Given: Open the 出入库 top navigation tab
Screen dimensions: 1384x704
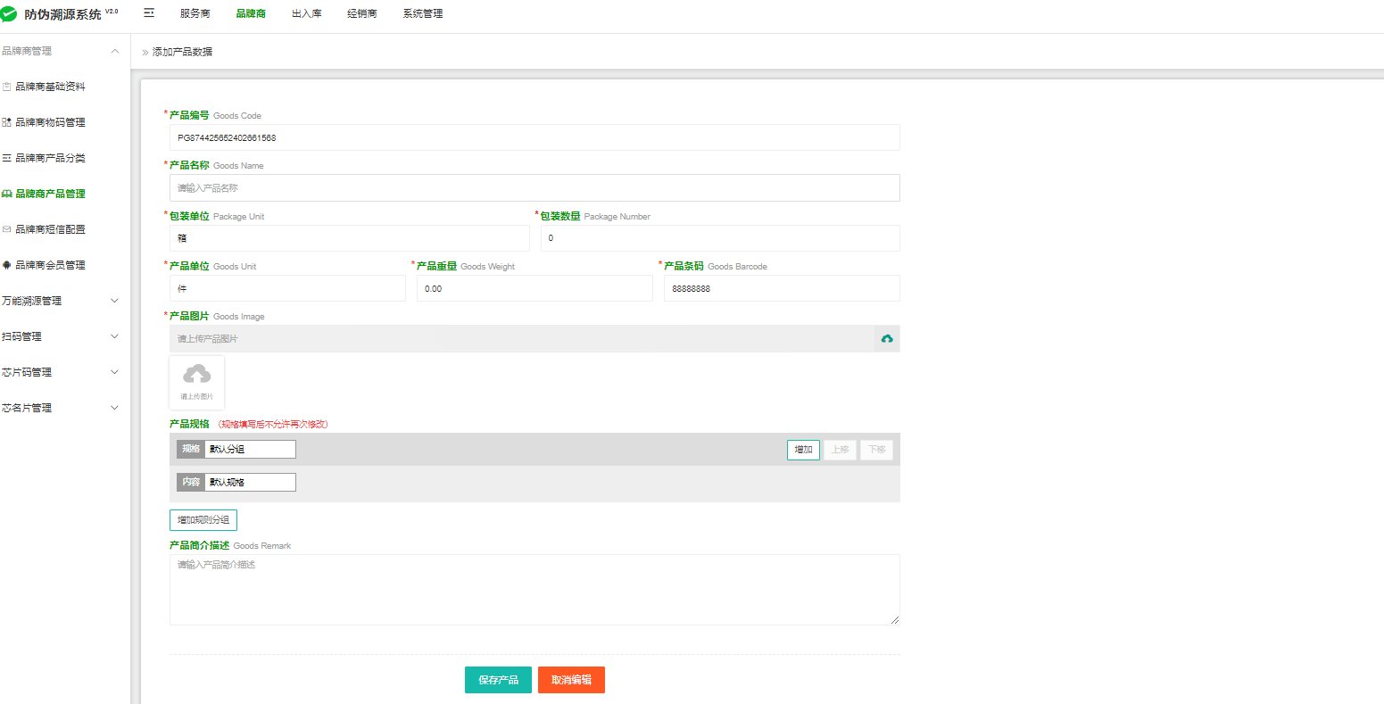Looking at the screenshot, I should (x=306, y=14).
